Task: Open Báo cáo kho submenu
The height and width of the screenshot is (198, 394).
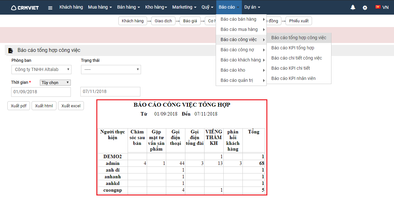Action: 241,70
